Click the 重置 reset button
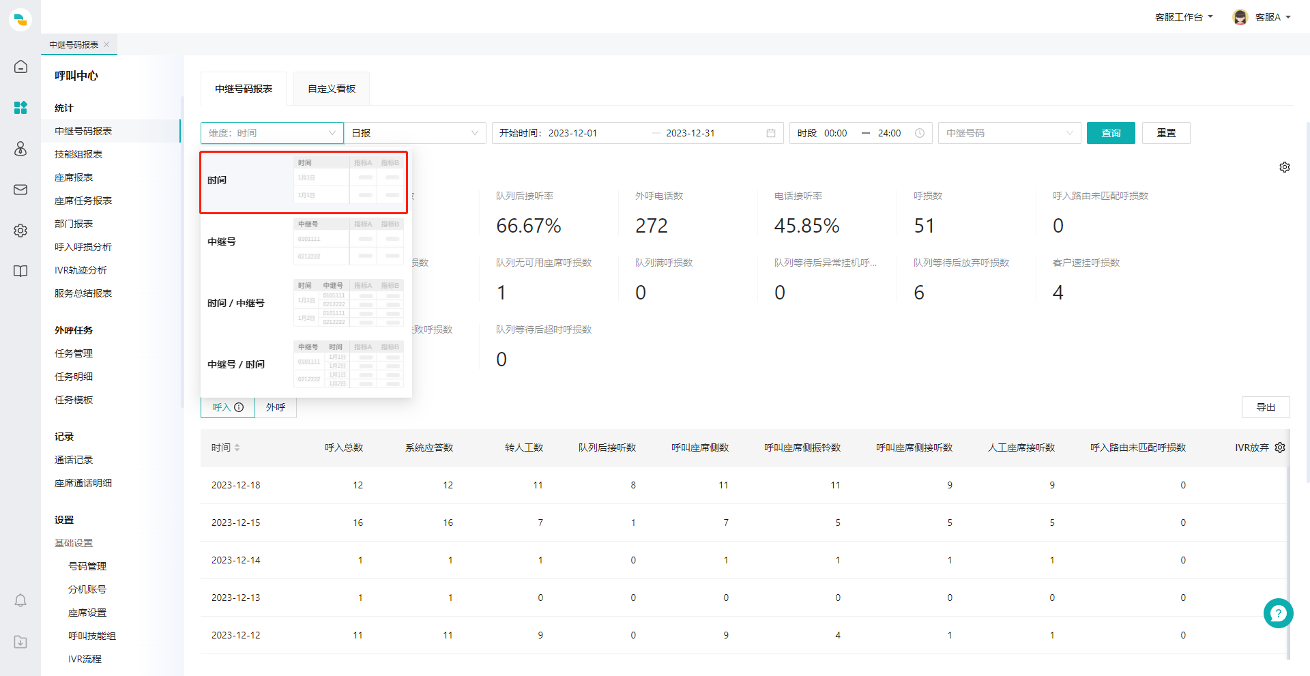Screen dimensions: 1310x676 [x=1166, y=133]
